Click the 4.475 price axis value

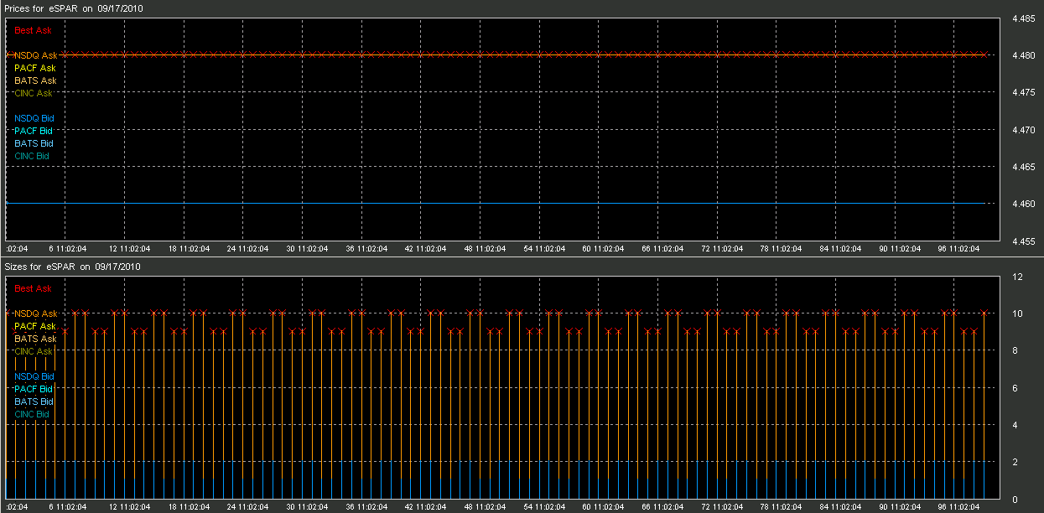tap(1022, 93)
